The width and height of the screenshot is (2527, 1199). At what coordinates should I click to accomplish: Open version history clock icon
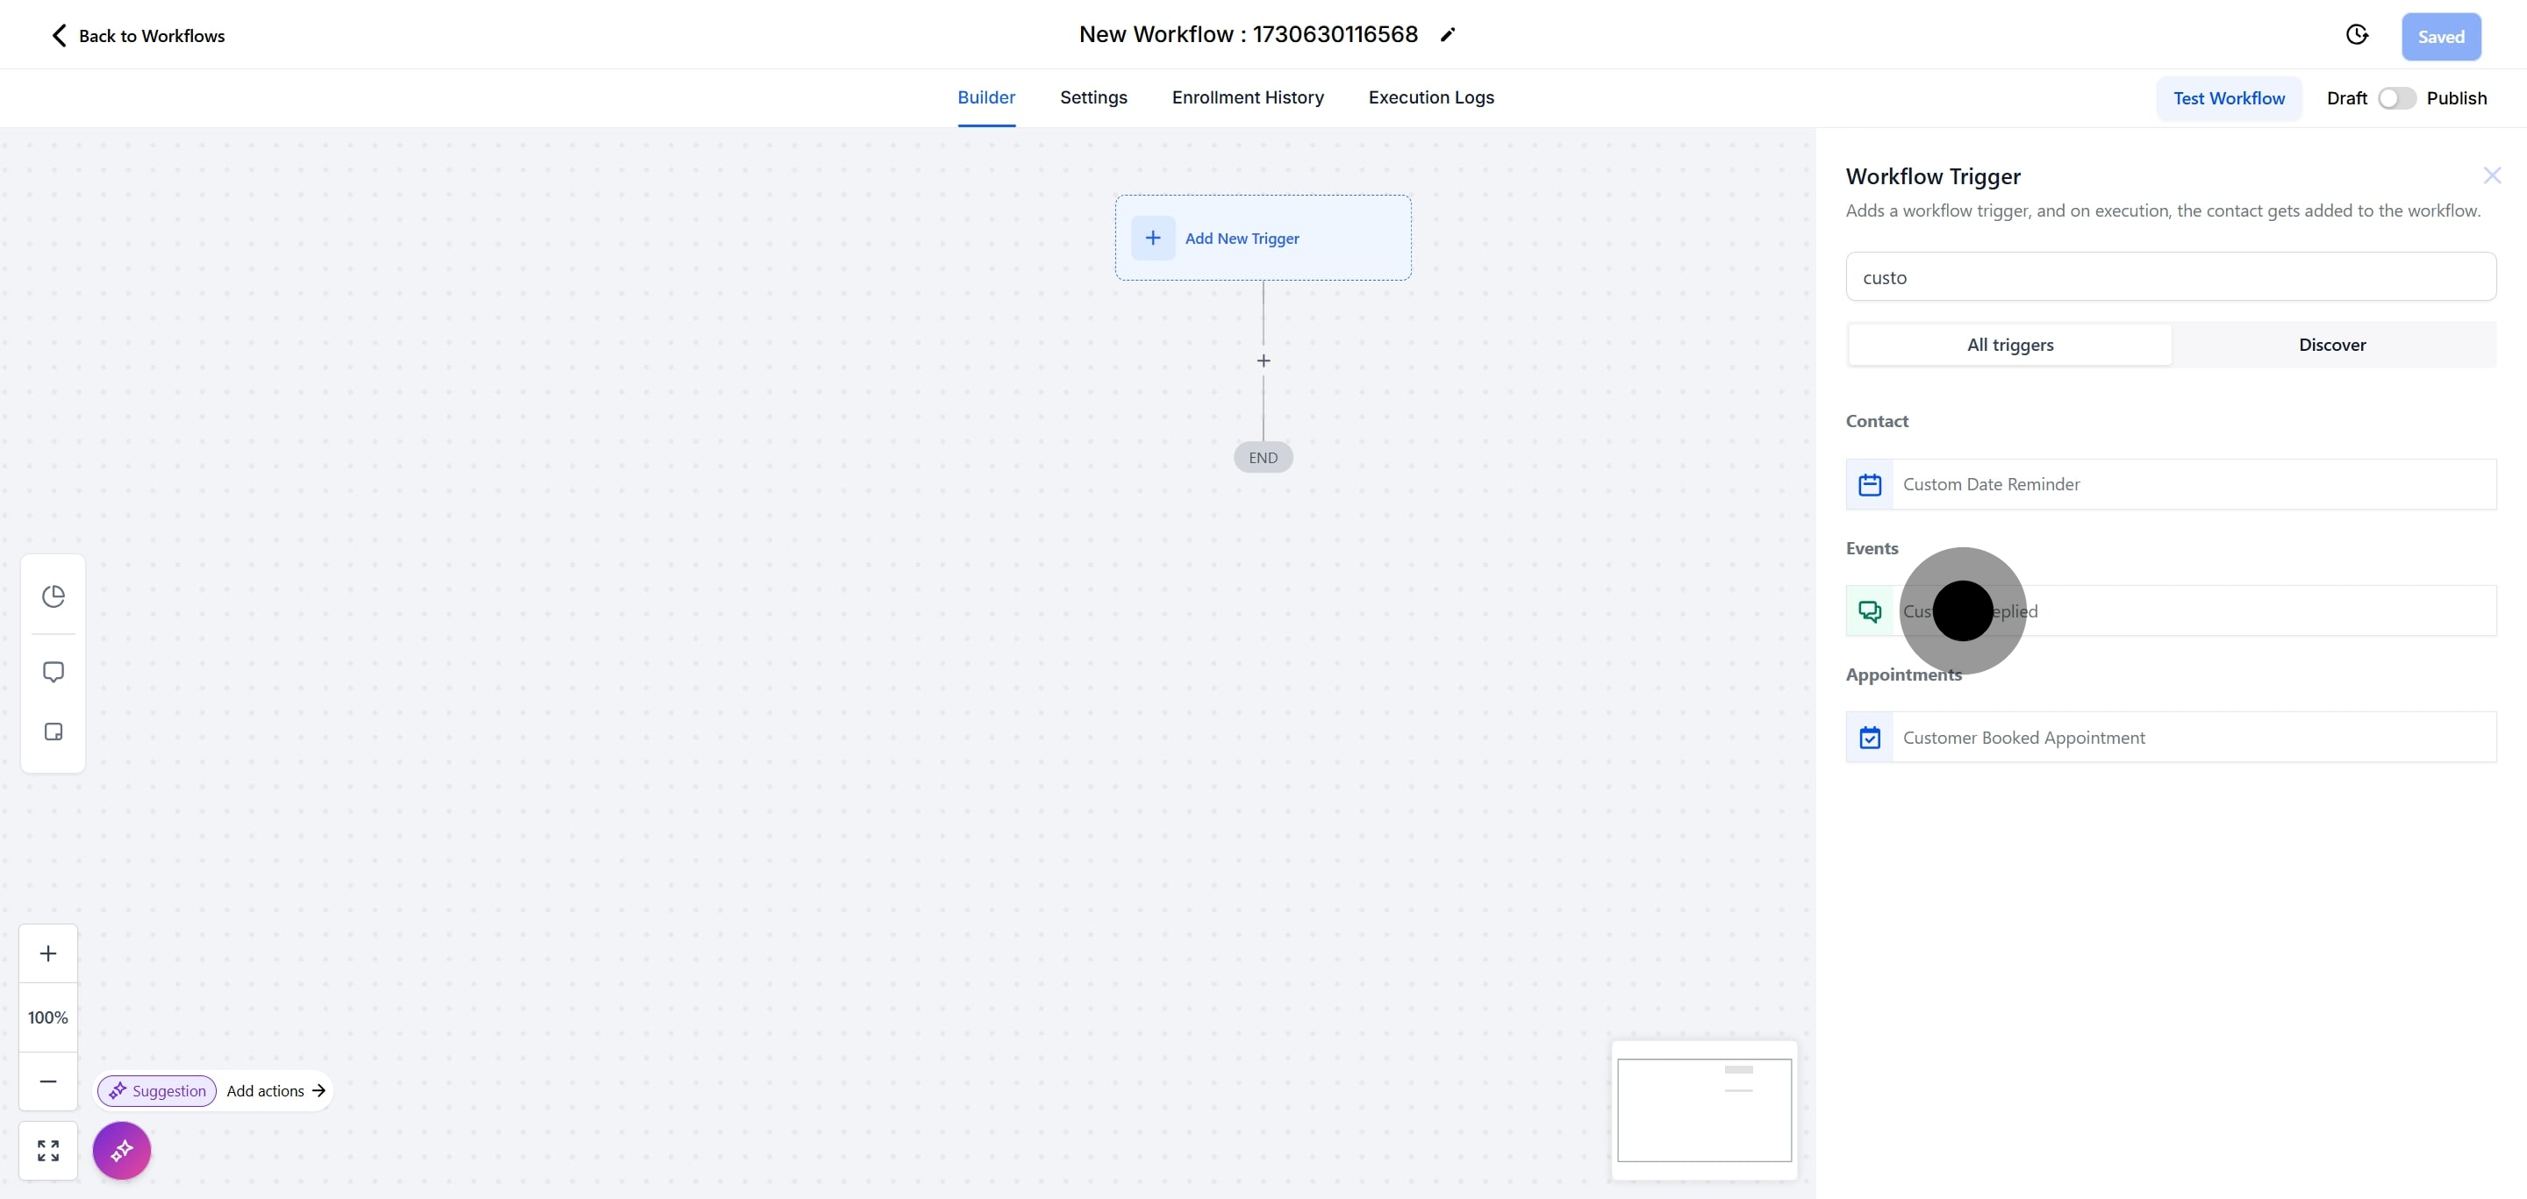pyautogui.click(x=2356, y=35)
